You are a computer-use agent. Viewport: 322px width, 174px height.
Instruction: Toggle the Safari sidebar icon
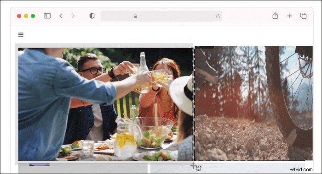tap(47, 16)
